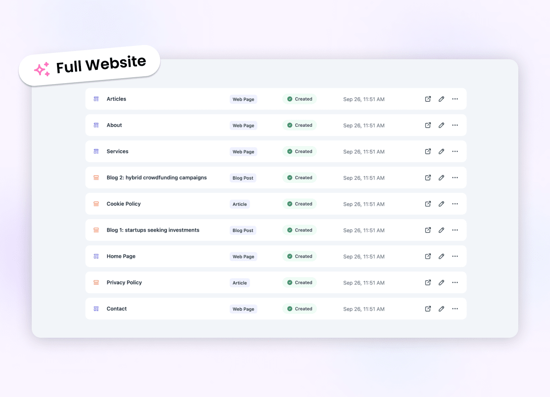Select the About row title
Image resolution: width=550 pixels, height=397 pixels.
[x=115, y=125]
